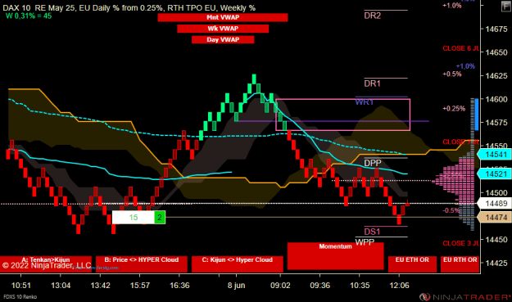Click the +0.5% daily level label
Screen dimensions: 512x302
tap(452, 74)
